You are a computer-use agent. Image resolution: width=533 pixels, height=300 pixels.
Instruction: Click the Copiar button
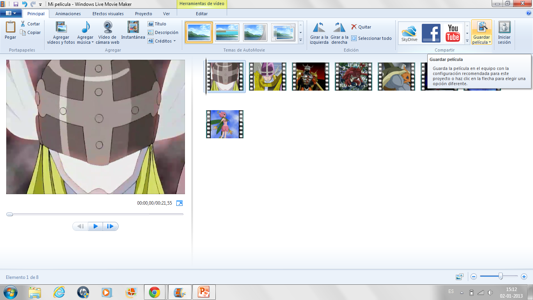click(30, 32)
